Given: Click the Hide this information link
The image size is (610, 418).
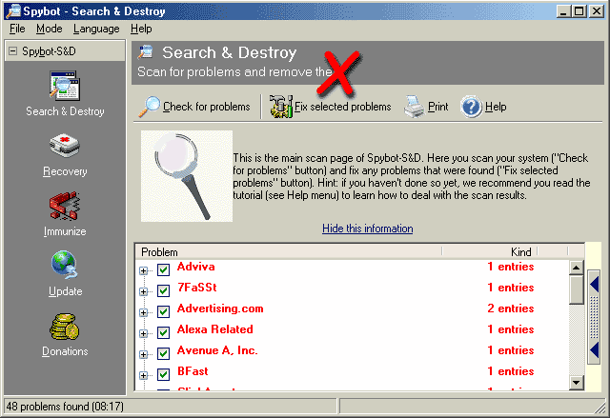Looking at the screenshot, I should (367, 229).
